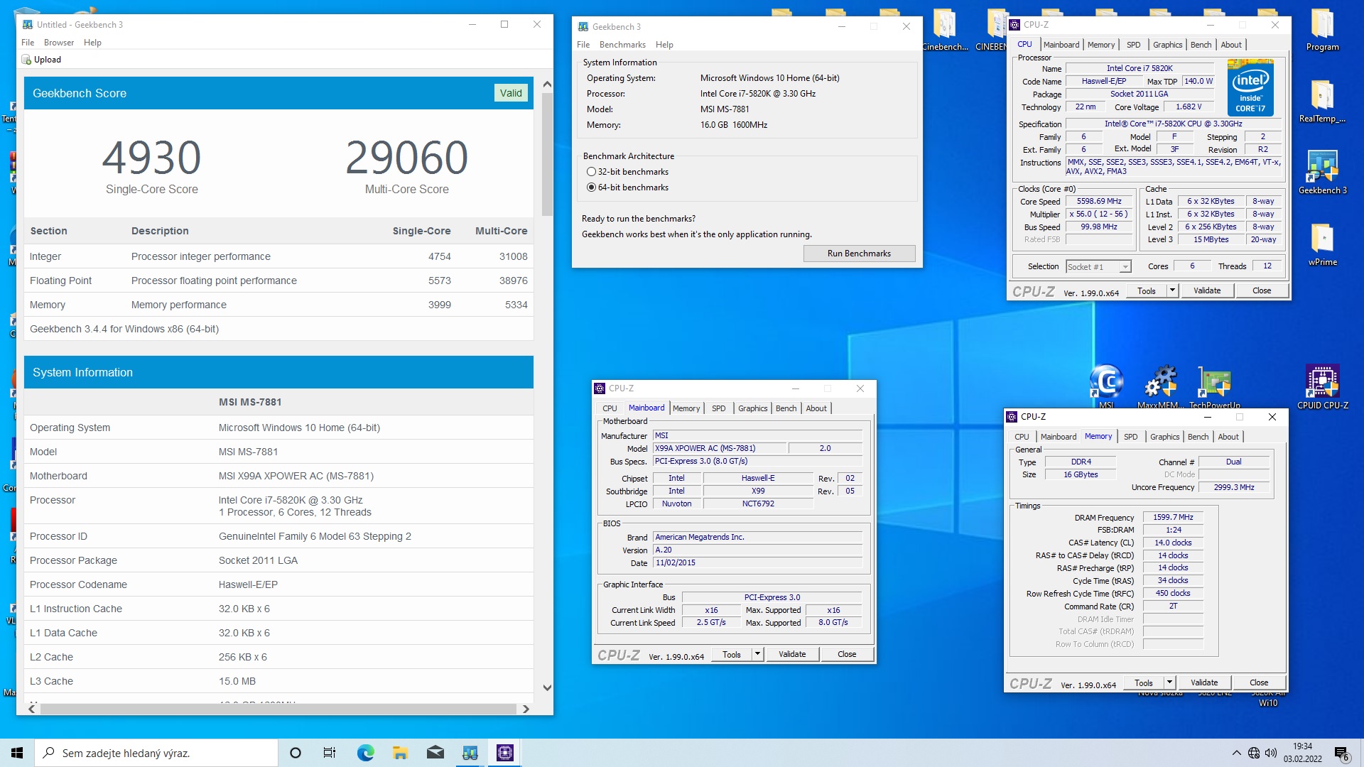Switch to Geekbench taskbar button
The image size is (1364, 767).
tap(470, 753)
